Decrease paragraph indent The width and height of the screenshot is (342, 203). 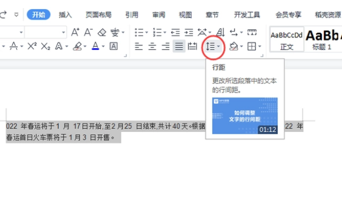(x=175, y=33)
